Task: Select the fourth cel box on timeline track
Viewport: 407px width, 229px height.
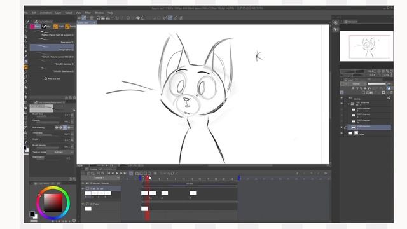Action: point(193,193)
